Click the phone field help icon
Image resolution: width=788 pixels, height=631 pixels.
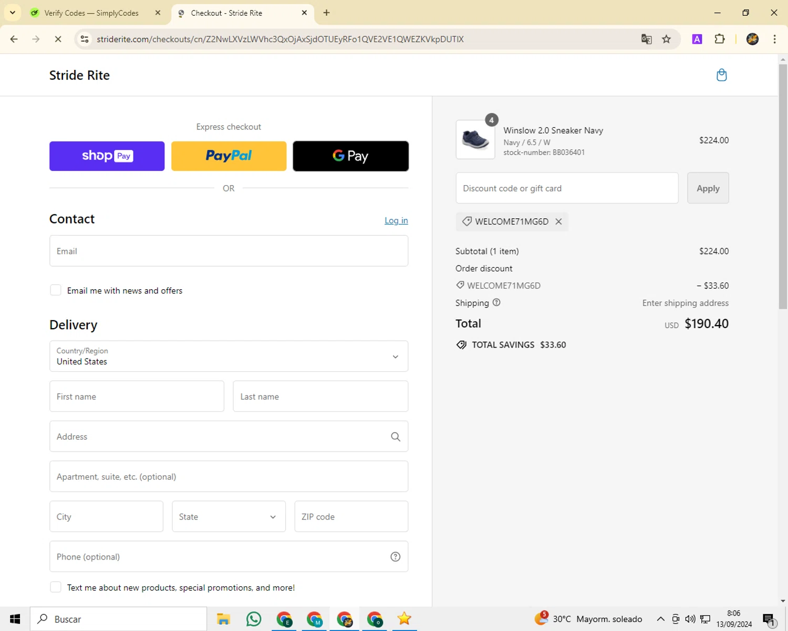[396, 557]
